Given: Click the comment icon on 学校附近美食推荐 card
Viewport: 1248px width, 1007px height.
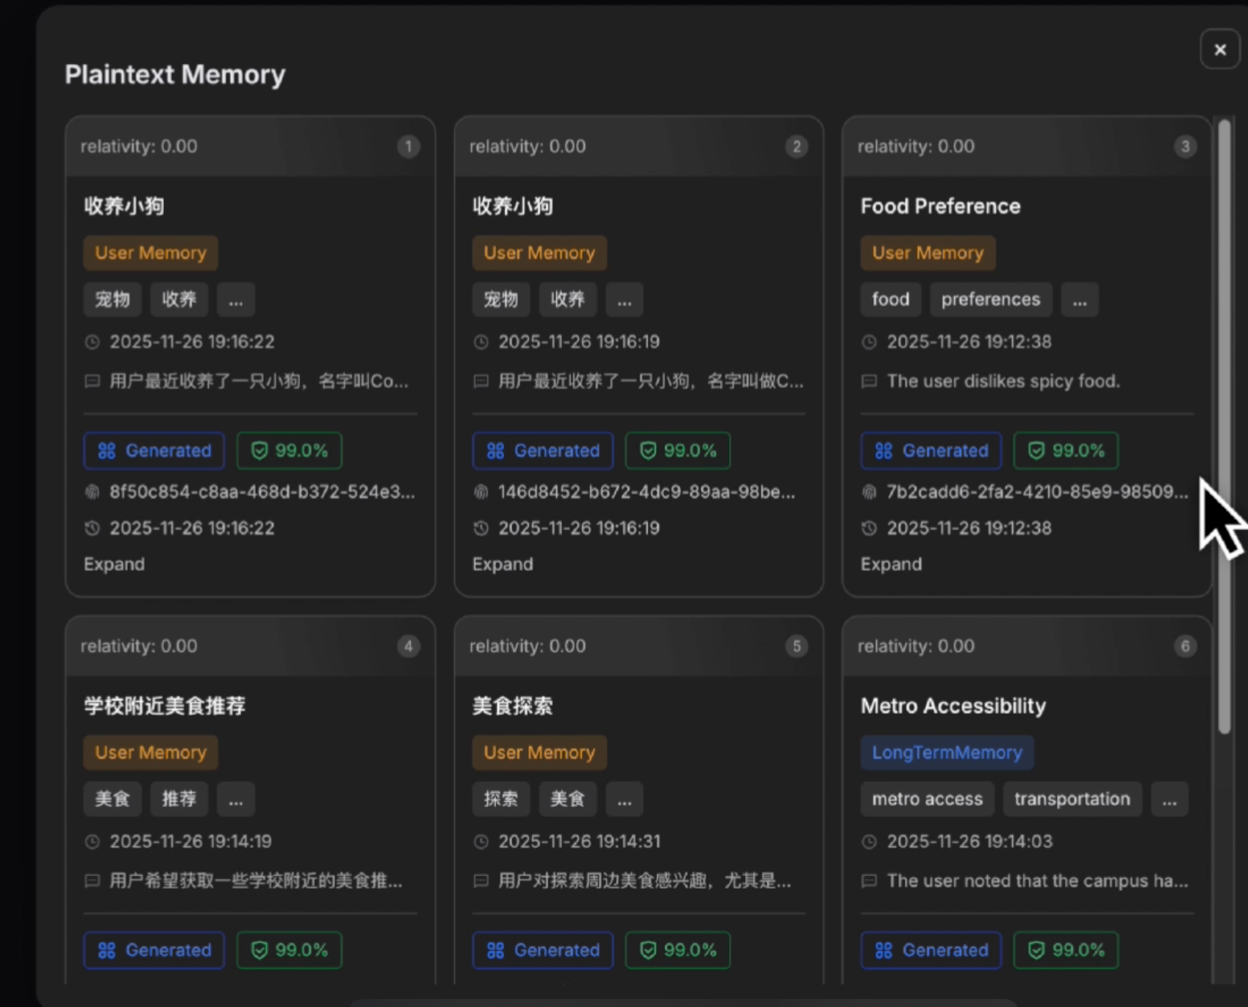Looking at the screenshot, I should (x=93, y=881).
